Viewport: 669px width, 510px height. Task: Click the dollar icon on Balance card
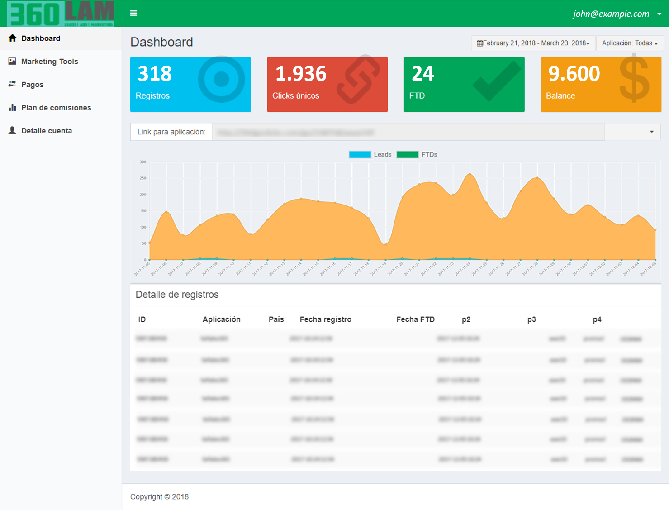(634, 78)
